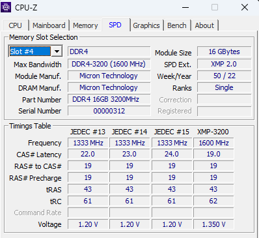This screenshot has width=259, height=238.
Task: Click the XMP-3200 frequency 1600 MHz
Action: point(213,143)
